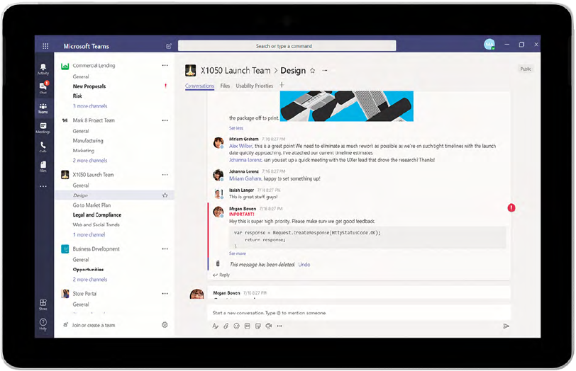
Task: Send the message with arrow icon
Action: (506, 326)
